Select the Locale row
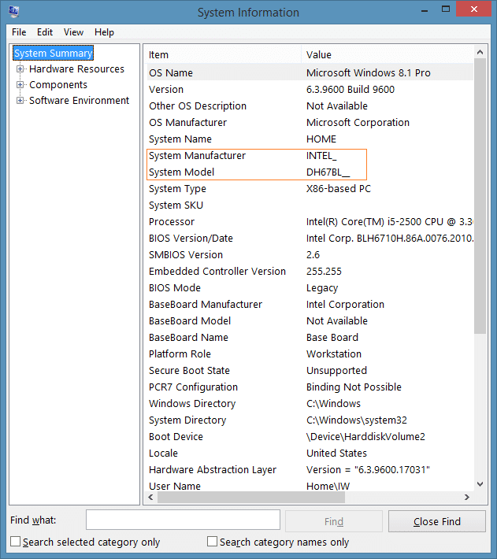The height and width of the screenshot is (559, 497). (x=310, y=453)
